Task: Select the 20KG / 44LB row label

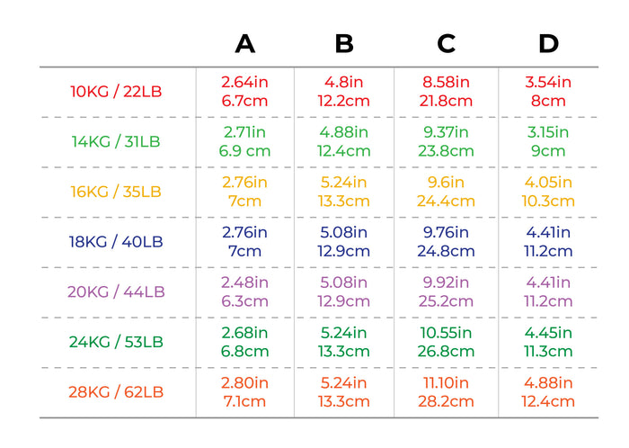Action: tap(116, 291)
